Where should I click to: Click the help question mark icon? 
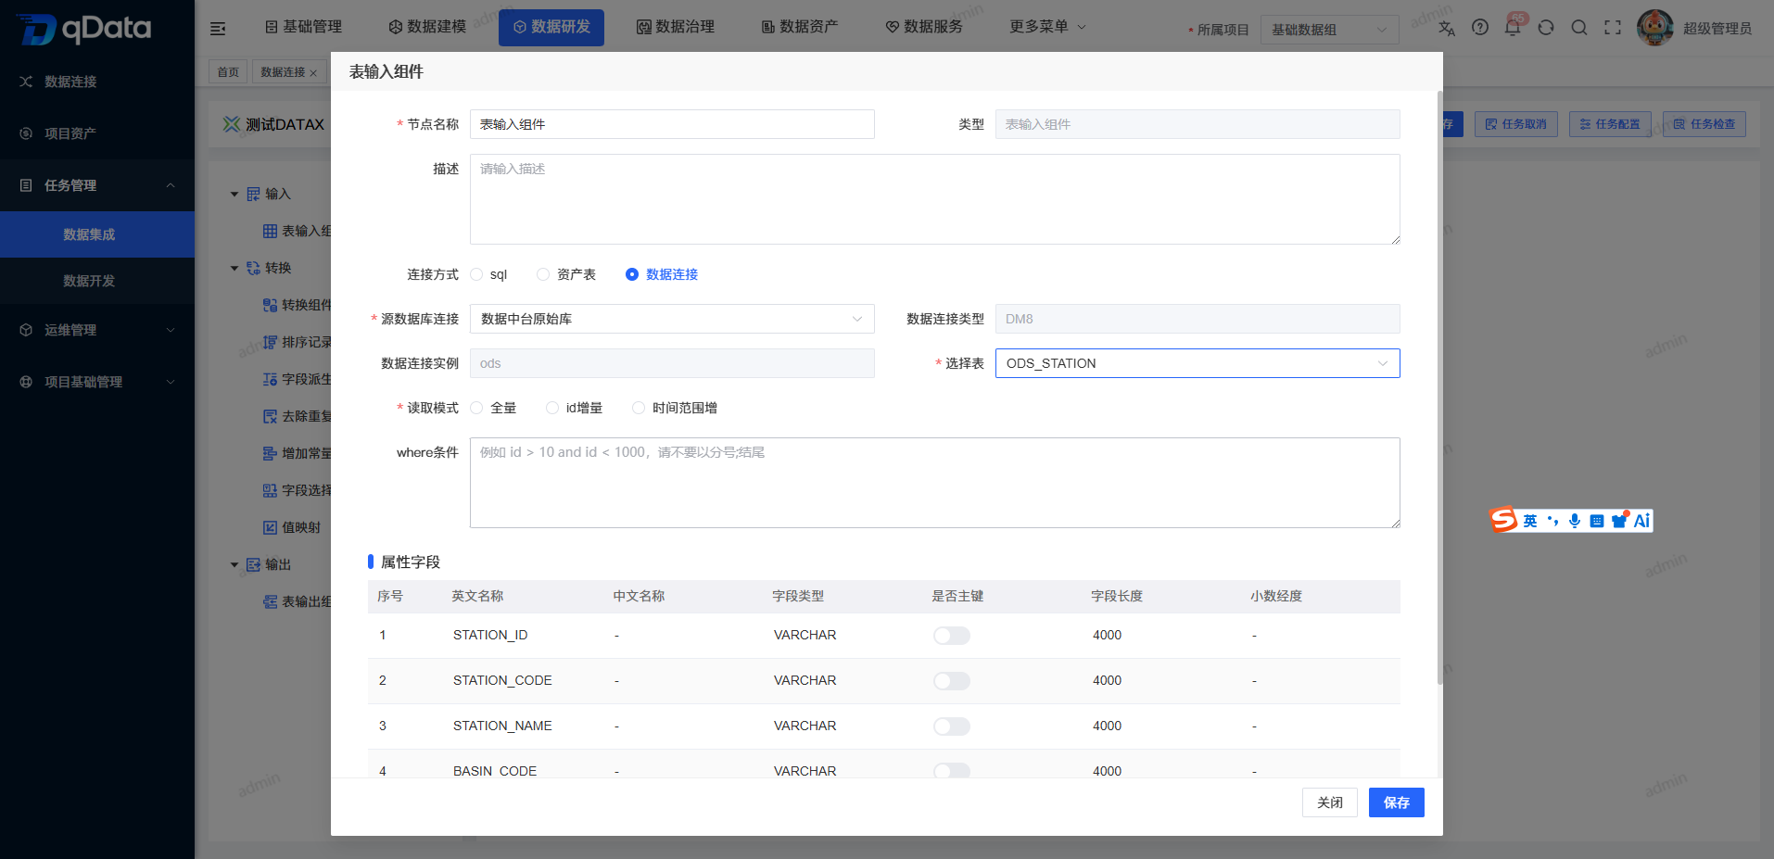1480,28
